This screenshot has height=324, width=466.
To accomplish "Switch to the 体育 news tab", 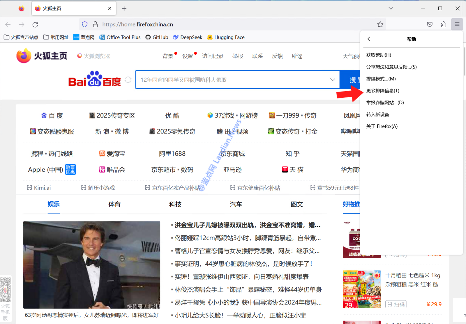I will tap(114, 204).
